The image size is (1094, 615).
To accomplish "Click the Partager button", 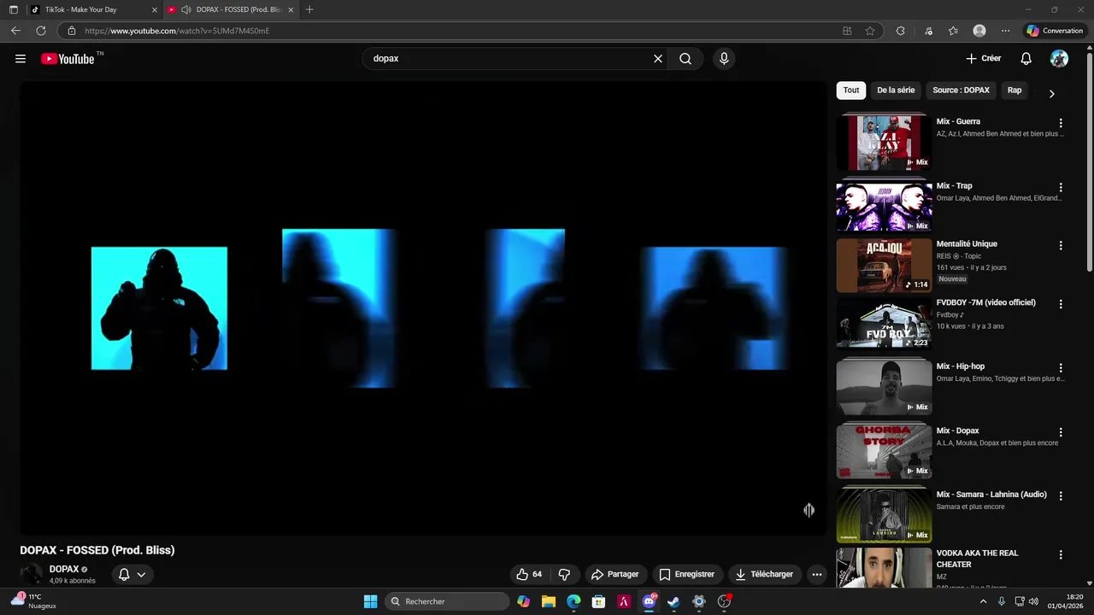I will 615,574.
